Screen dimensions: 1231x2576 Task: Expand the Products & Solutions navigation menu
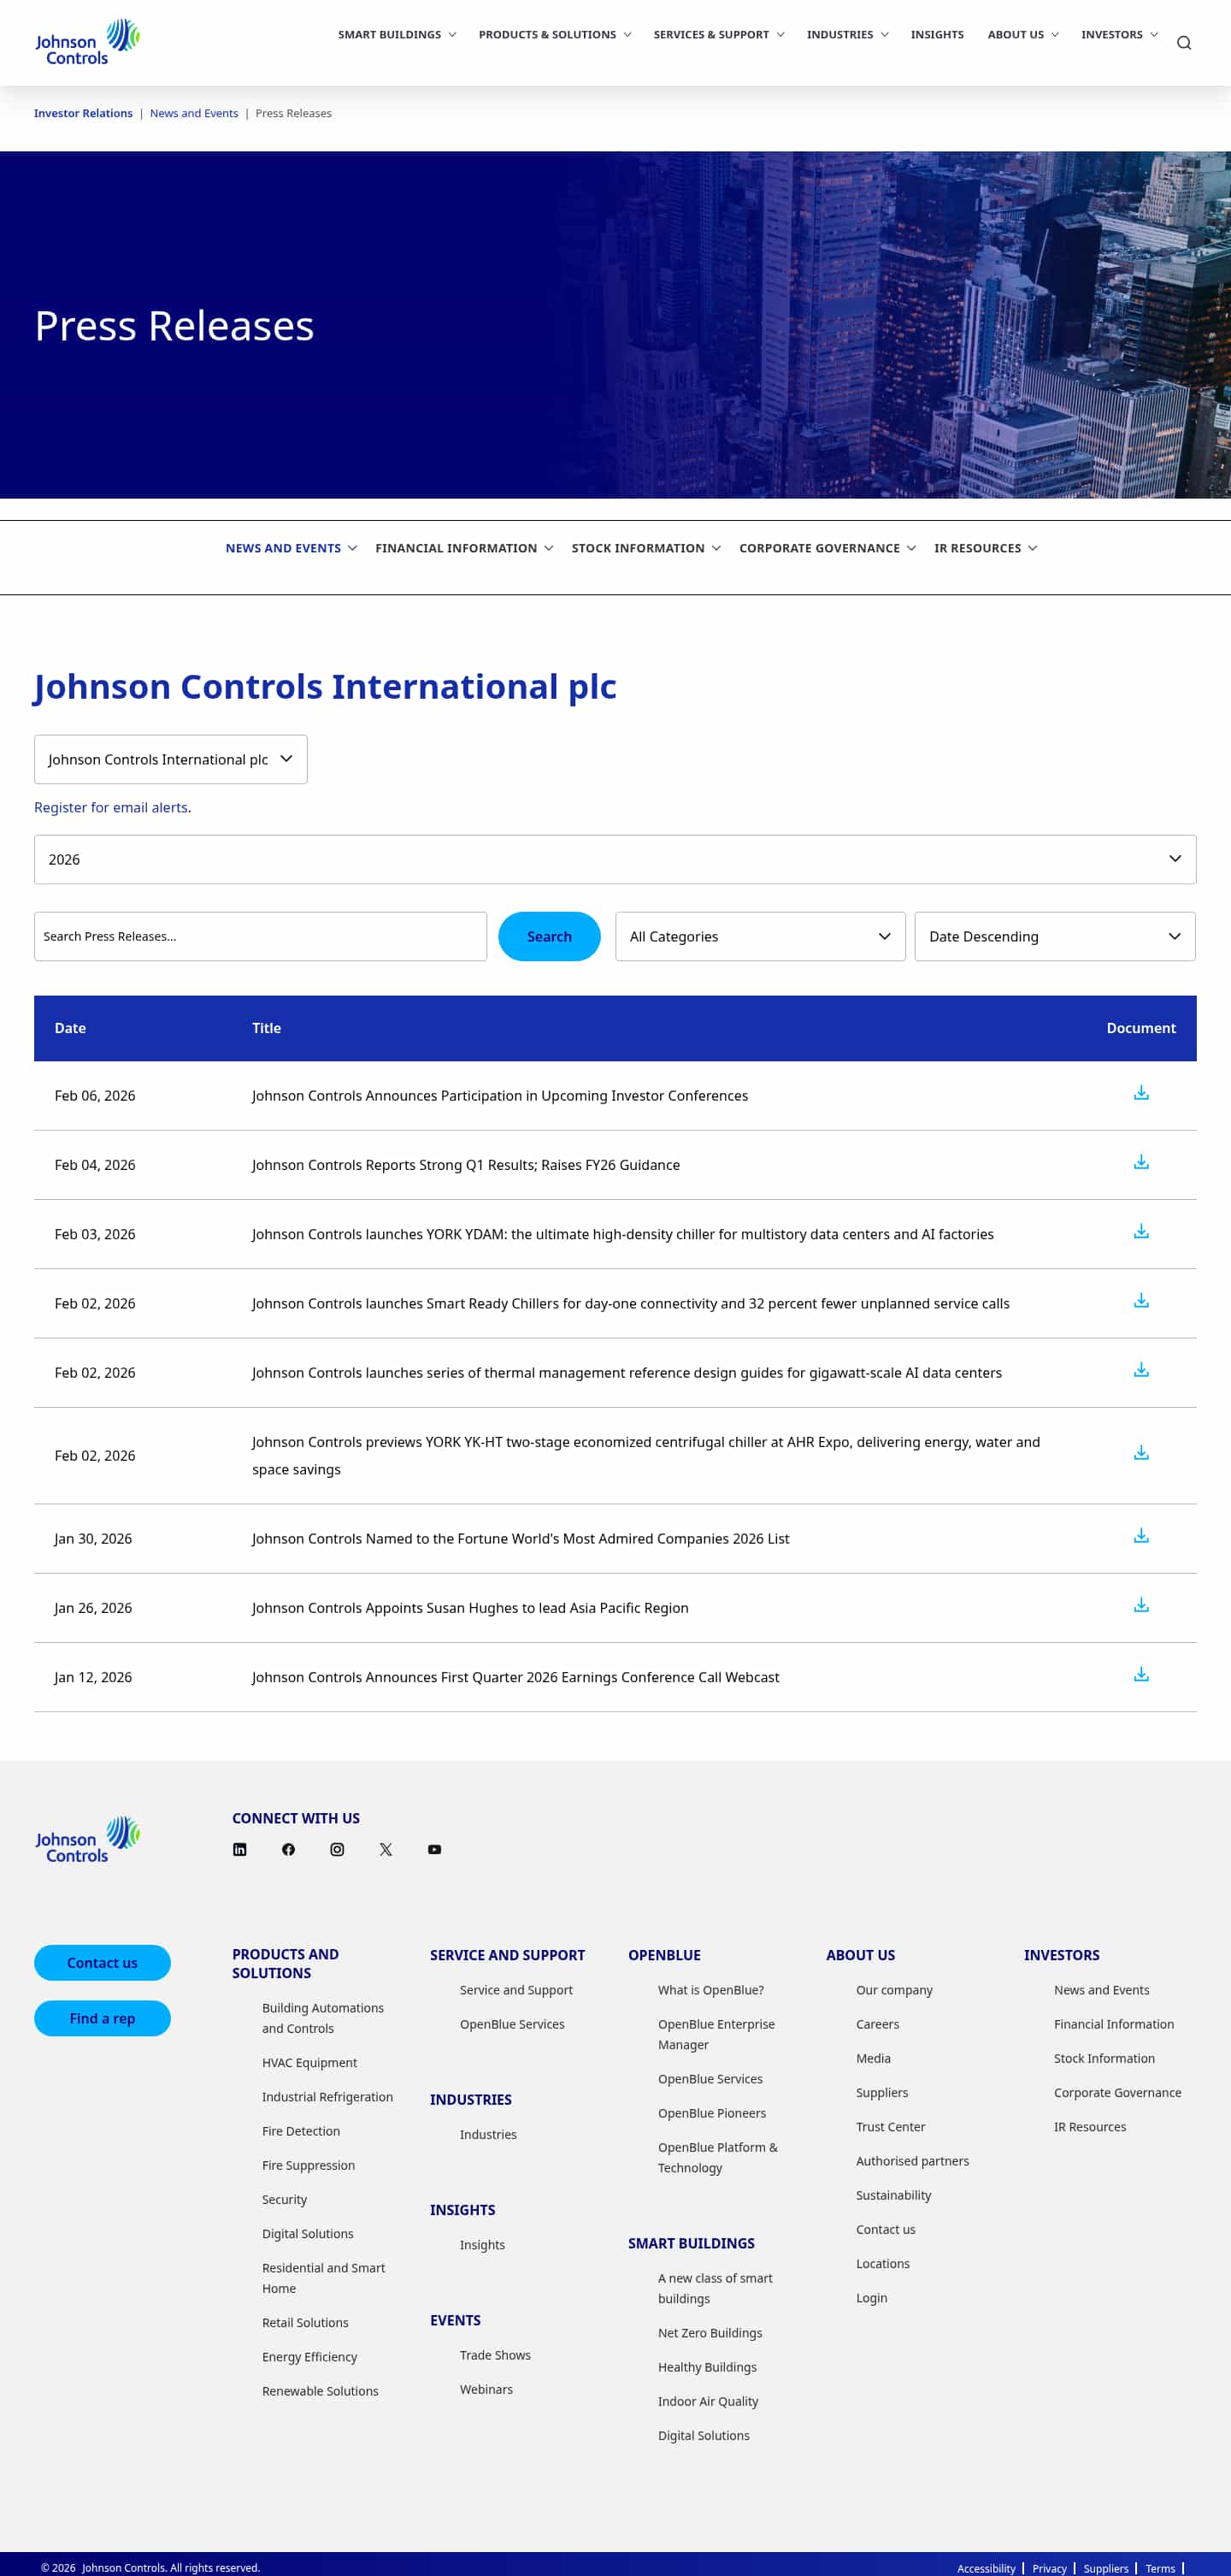click(555, 34)
